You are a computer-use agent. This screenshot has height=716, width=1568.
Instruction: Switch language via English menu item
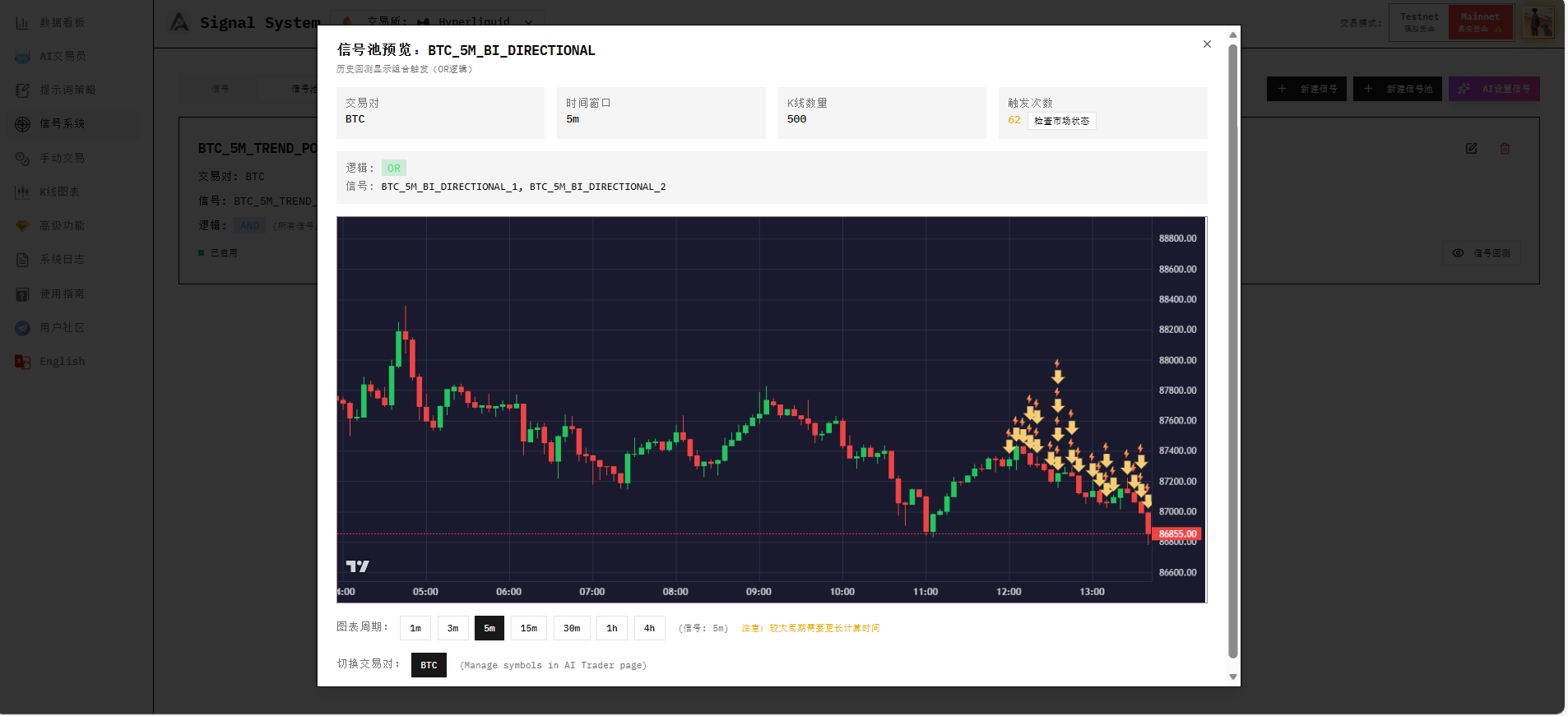click(x=62, y=362)
